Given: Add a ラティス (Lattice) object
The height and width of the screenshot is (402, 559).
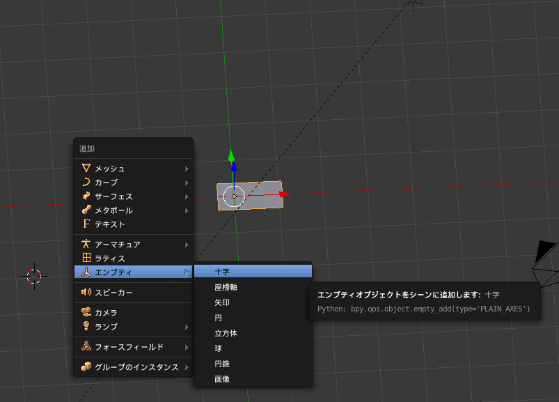Looking at the screenshot, I should [134, 258].
